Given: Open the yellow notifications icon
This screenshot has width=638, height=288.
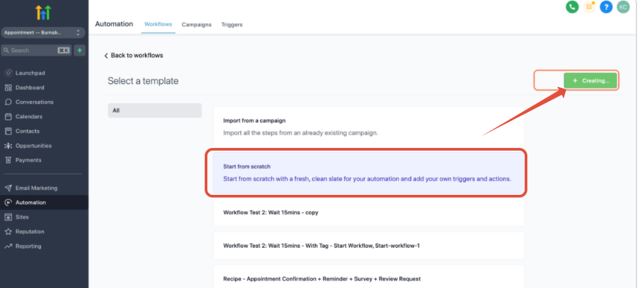Looking at the screenshot, I should point(589,7).
